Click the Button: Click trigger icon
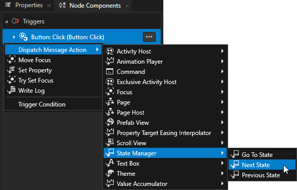The image size is (297, 190). pyautogui.click(x=23, y=37)
